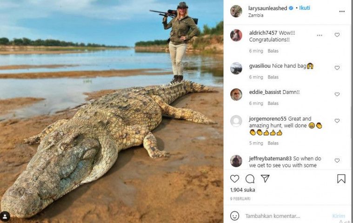353x223 pixels.
Task: Focus the Tambahkan komentar input field
Action: tap(279, 216)
